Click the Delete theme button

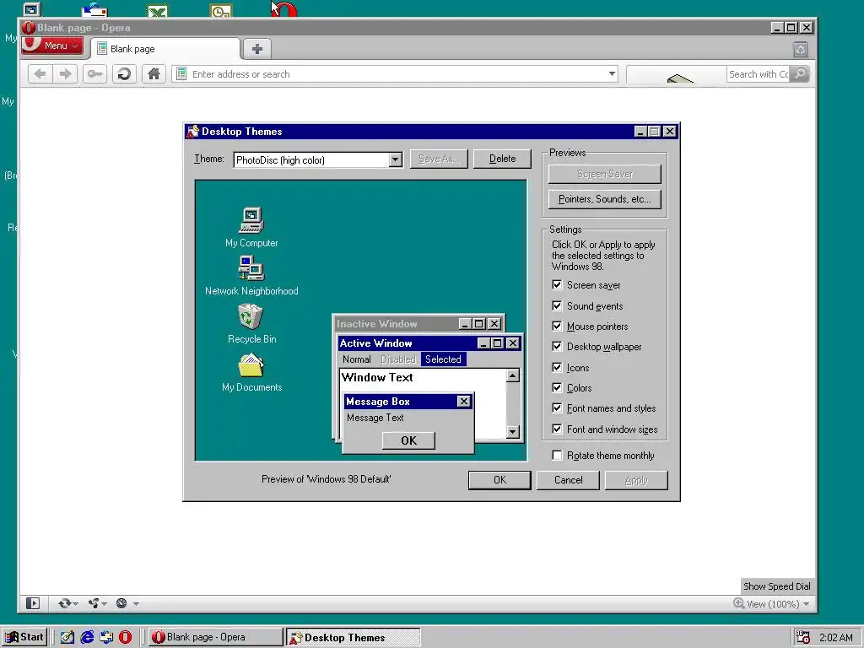coord(502,159)
